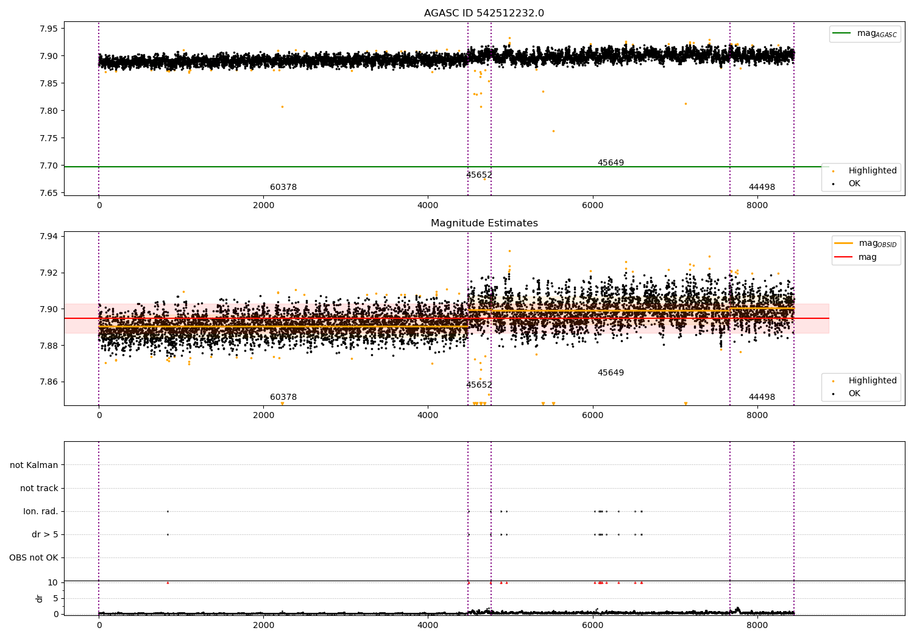
Task: Click y-axis tick 7.92
Action: [49, 273]
